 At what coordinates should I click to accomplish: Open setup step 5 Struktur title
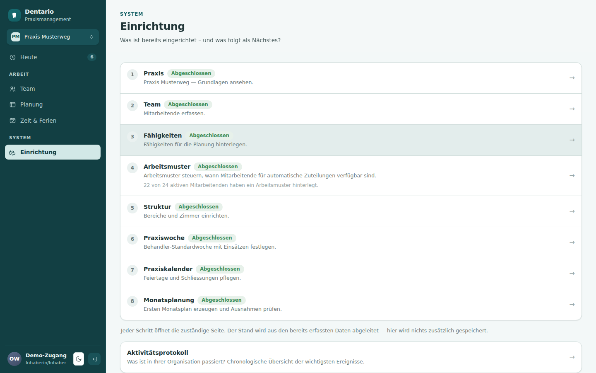(157, 207)
